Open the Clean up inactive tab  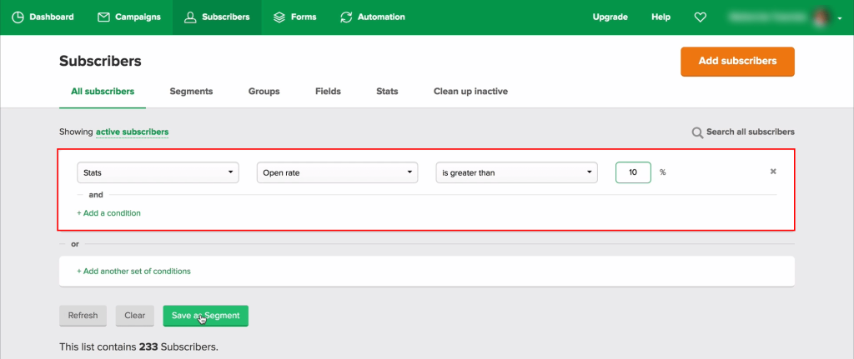470,92
